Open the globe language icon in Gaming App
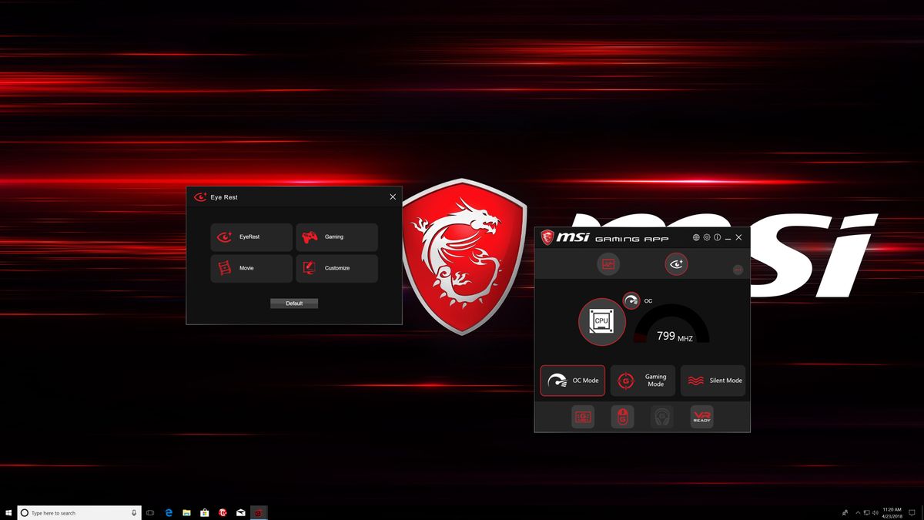This screenshot has width=924, height=520. [x=696, y=237]
